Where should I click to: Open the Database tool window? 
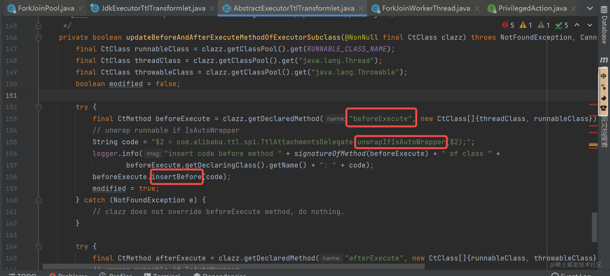click(604, 25)
